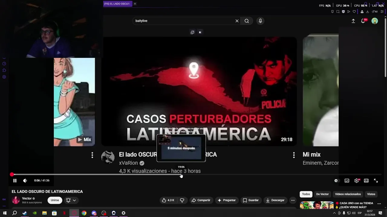Dislike the video with the thumbs-down button
This screenshot has width=387, height=217.
pos(182,200)
